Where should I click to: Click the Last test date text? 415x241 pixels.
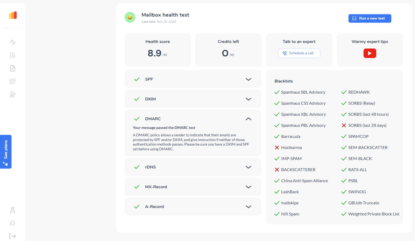[159, 22]
